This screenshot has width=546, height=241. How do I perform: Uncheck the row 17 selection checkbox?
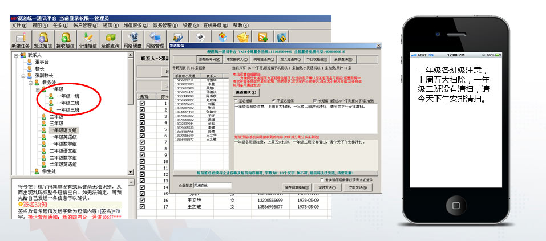[142, 207]
